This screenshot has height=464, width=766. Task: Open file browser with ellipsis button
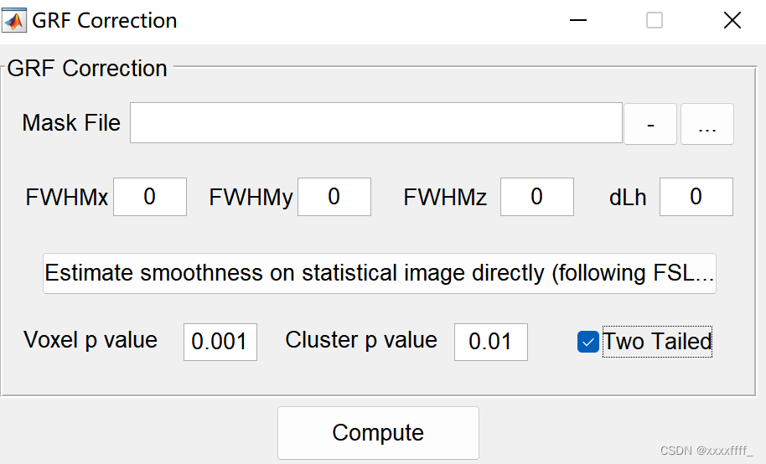tap(706, 125)
